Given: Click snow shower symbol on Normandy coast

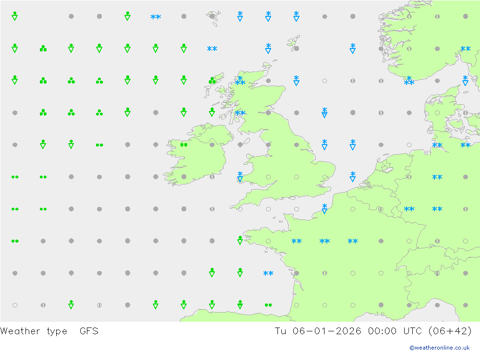Looking at the screenshot, I should pyautogui.click(x=324, y=208).
